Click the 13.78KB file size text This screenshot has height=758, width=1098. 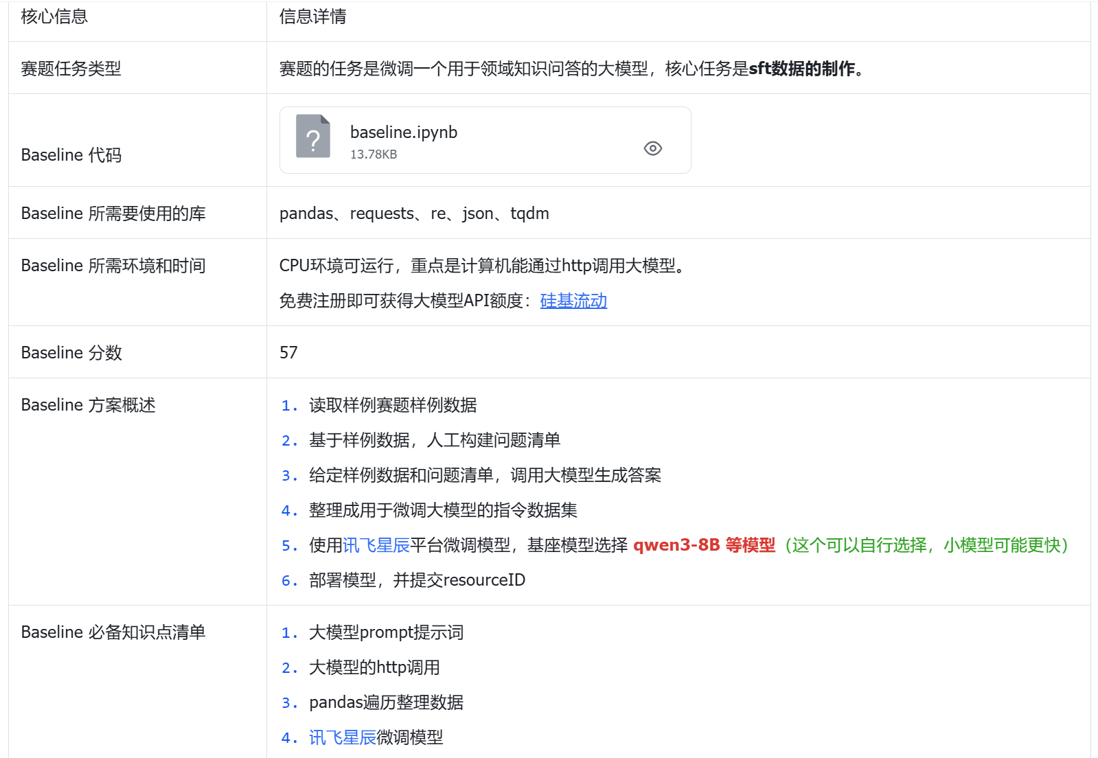[374, 154]
